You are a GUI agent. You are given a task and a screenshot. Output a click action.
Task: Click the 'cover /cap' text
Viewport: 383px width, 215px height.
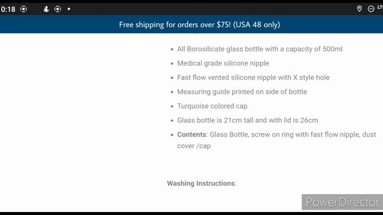click(194, 146)
